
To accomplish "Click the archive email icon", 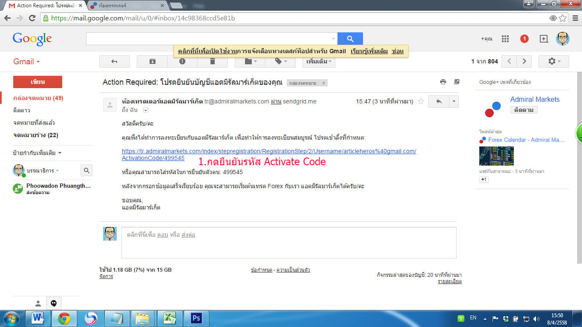I will pyautogui.click(x=152, y=61).
